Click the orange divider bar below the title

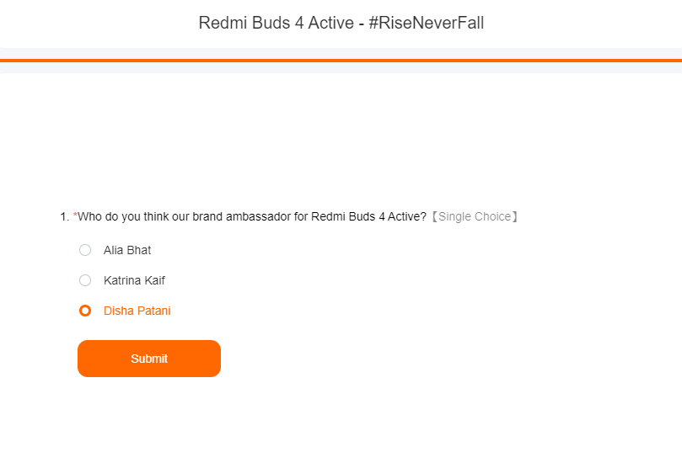341,61
